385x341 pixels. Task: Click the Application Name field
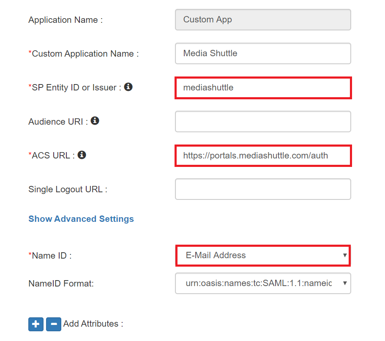coord(263,19)
